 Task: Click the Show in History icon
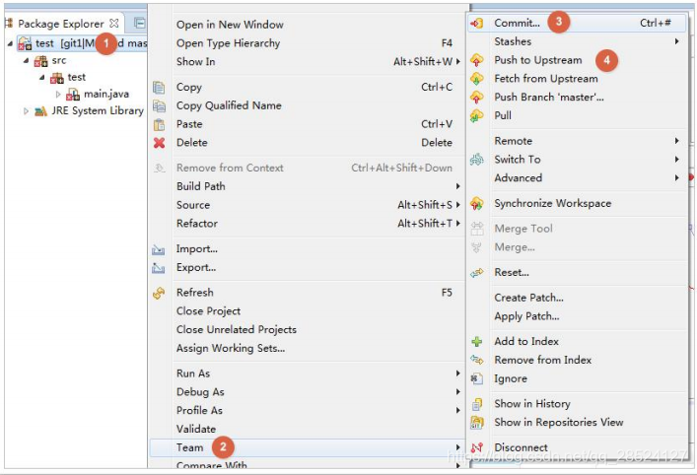pos(476,404)
